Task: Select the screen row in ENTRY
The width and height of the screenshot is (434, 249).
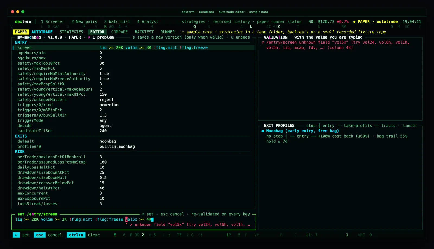Action: [133, 47]
